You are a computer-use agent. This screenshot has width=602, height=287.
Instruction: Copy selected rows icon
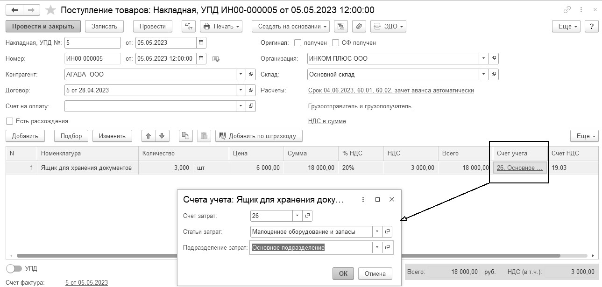pos(186,136)
